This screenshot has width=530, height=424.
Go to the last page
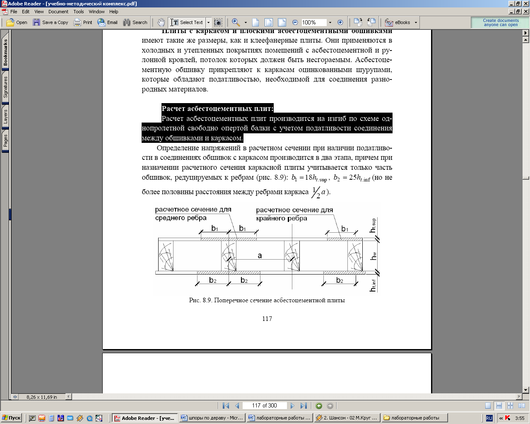tap(304, 406)
